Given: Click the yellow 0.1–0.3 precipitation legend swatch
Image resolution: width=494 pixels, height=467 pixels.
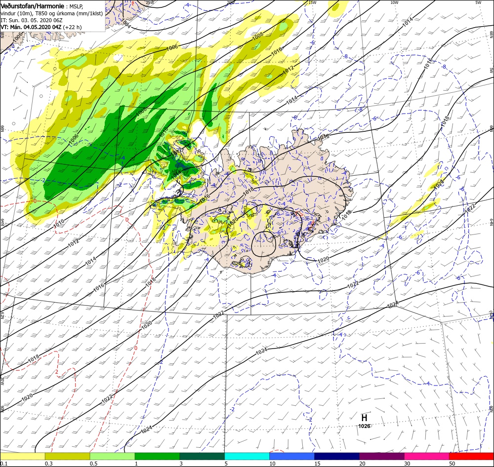Looking at the screenshot, I should [23, 456].
